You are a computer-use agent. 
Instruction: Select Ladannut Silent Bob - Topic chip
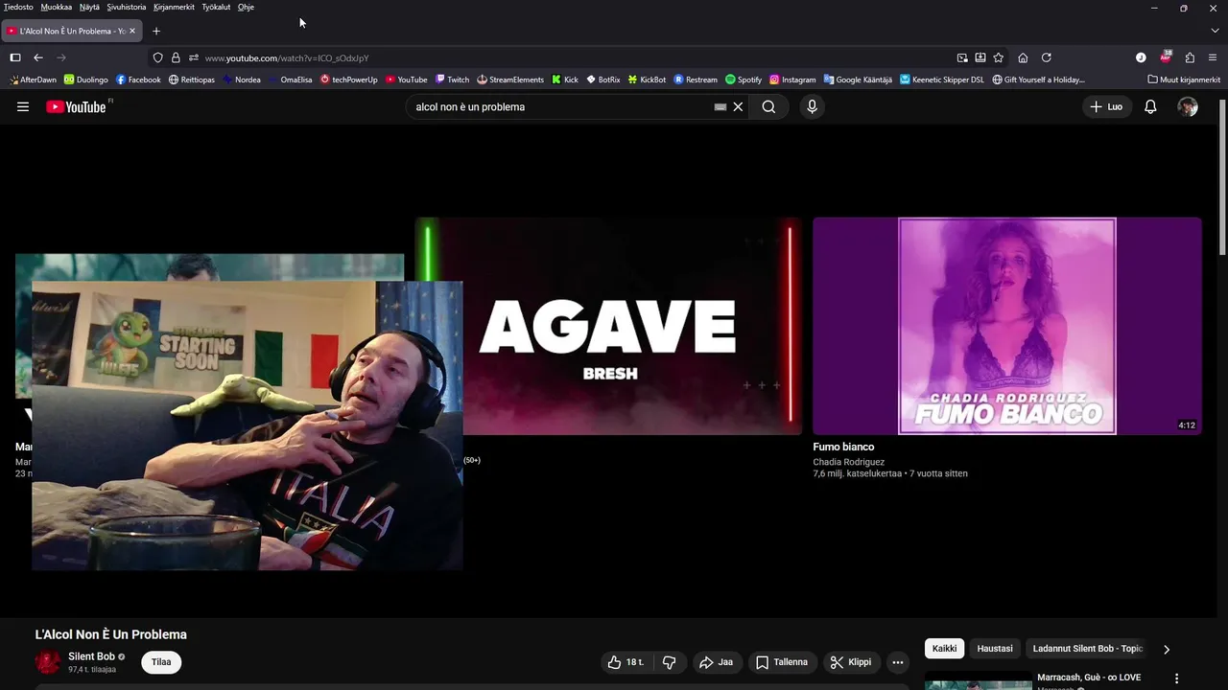pyautogui.click(x=1087, y=649)
